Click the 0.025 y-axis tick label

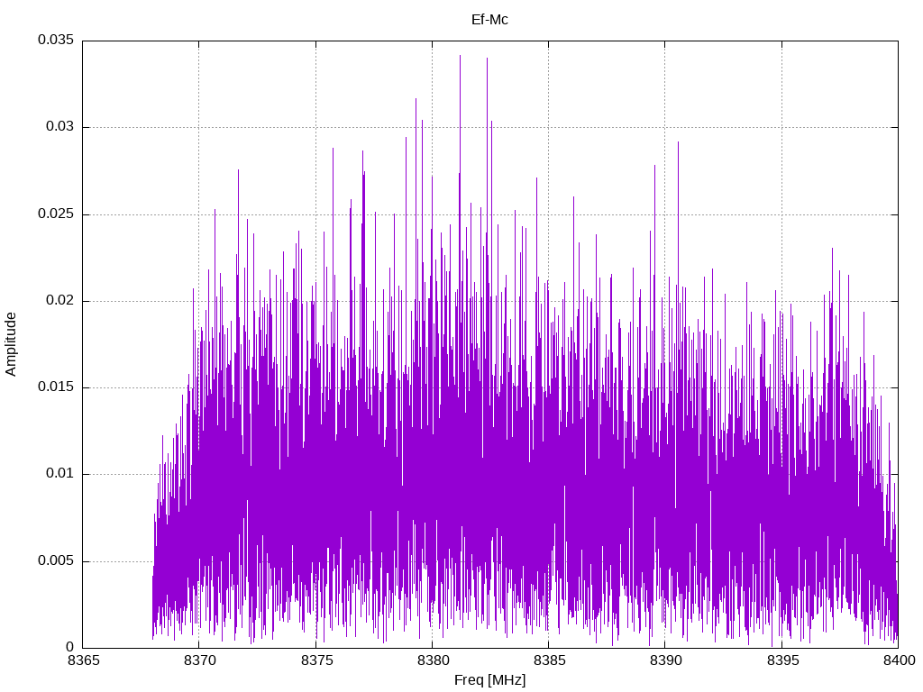(x=56, y=214)
